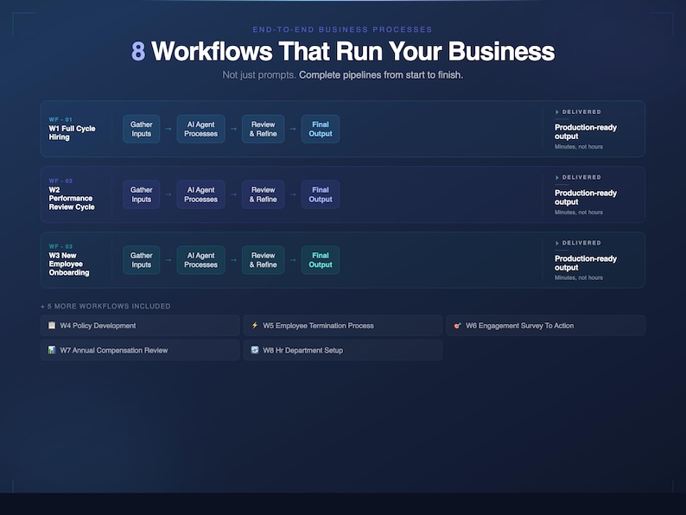
Task: Open the W5 Employee Termination Process card
Action: tap(342, 326)
